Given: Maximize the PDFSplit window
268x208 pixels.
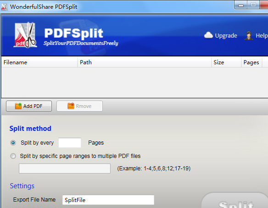Looking at the screenshot, I should pos(253,5).
